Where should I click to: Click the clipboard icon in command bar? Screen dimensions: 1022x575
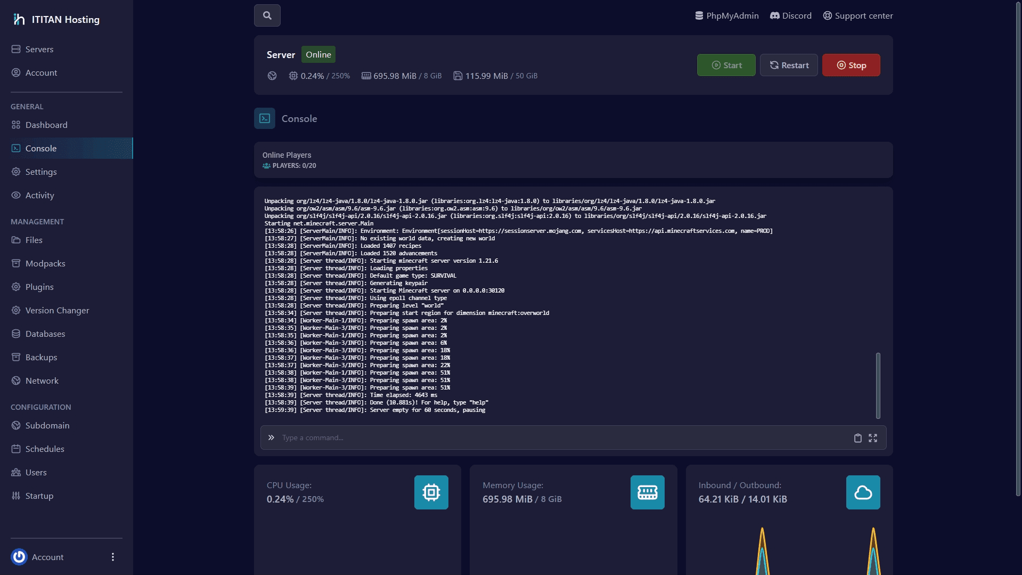pos(857,438)
